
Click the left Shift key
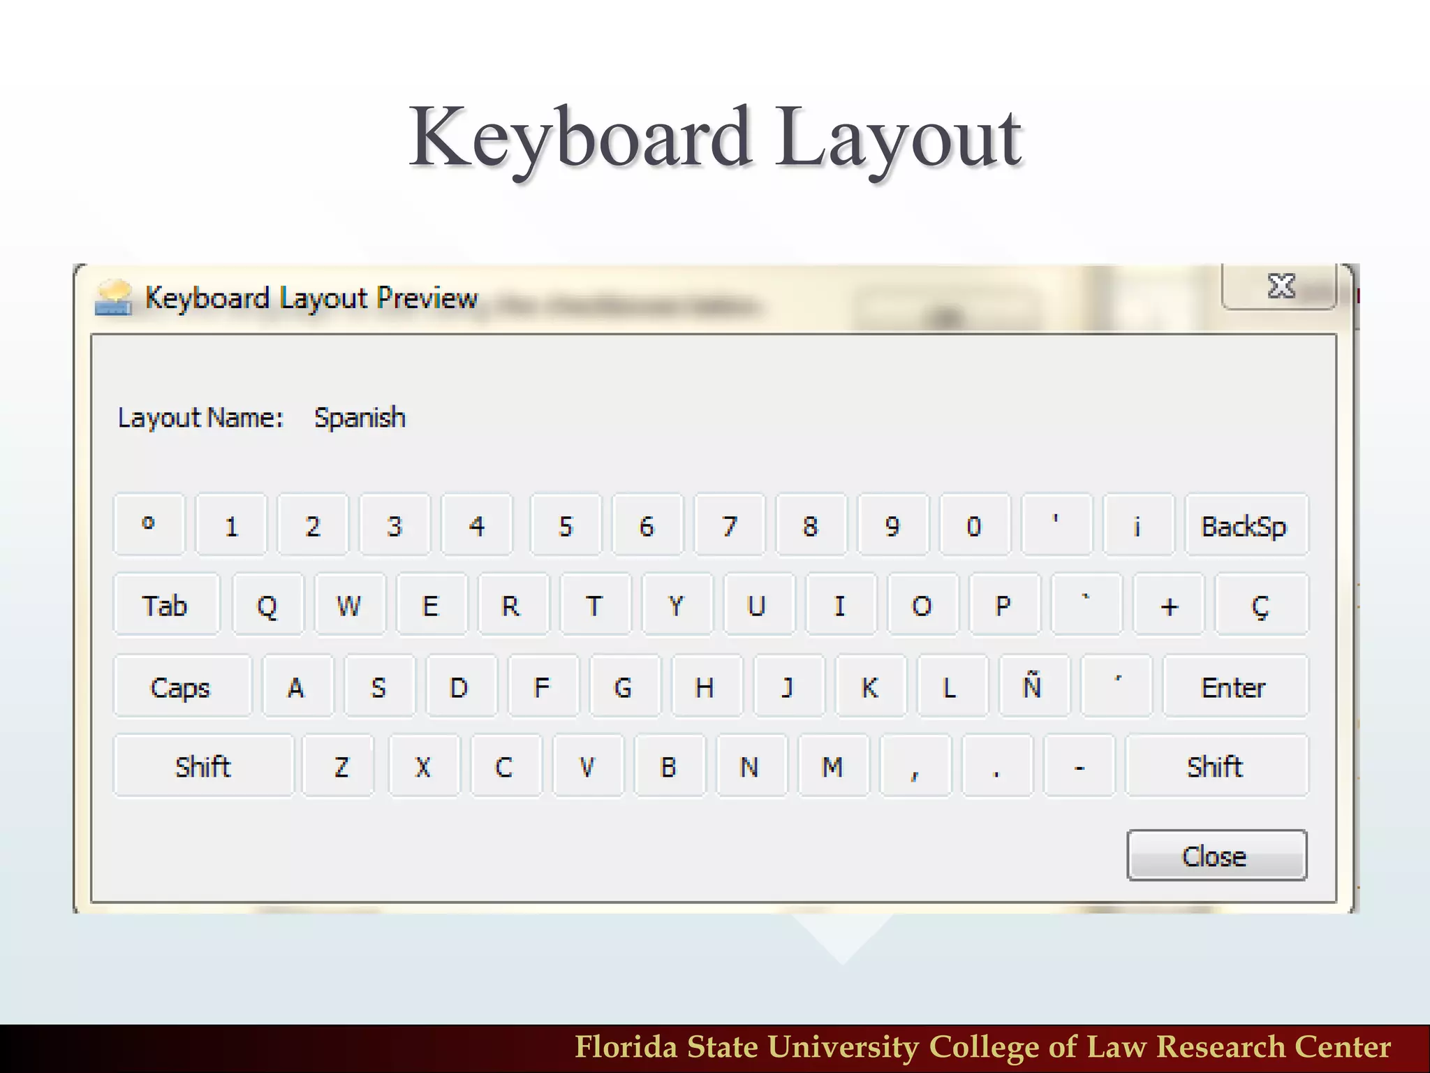[203, 766]
